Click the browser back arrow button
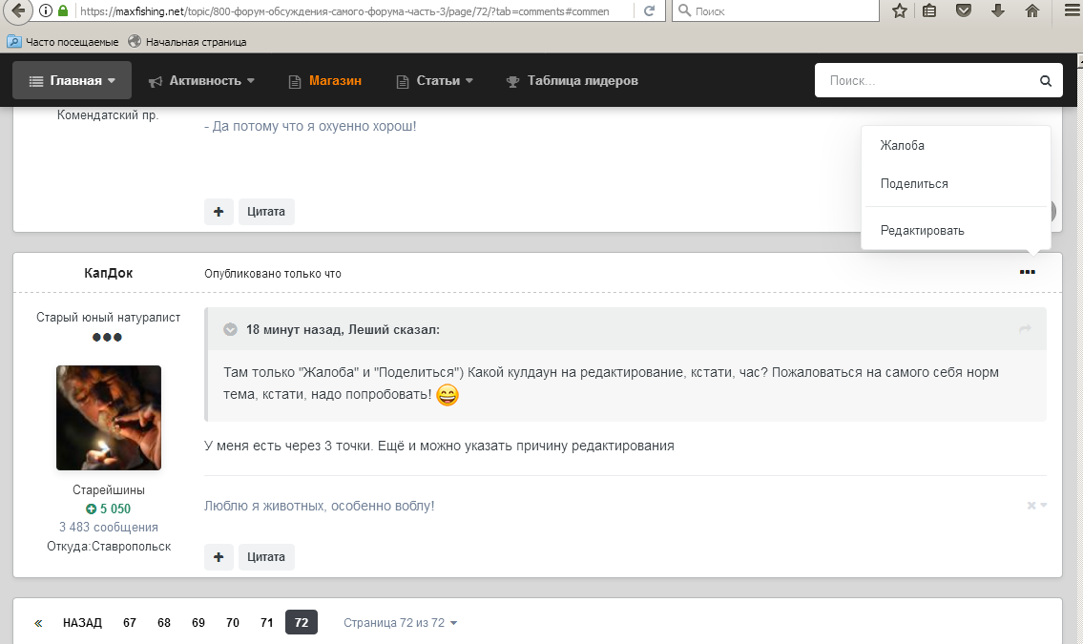This screenshot has height=644, width=1083. (x=18, y=11)
